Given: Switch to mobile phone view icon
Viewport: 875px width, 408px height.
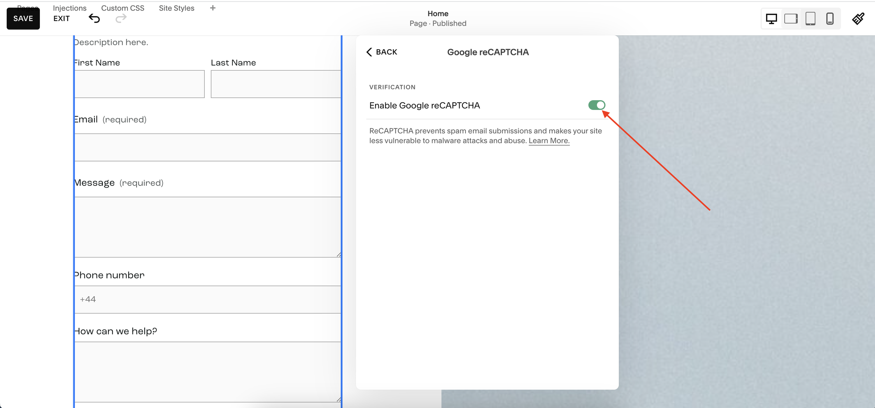Looking at the screenshot, I should [829, 19].
